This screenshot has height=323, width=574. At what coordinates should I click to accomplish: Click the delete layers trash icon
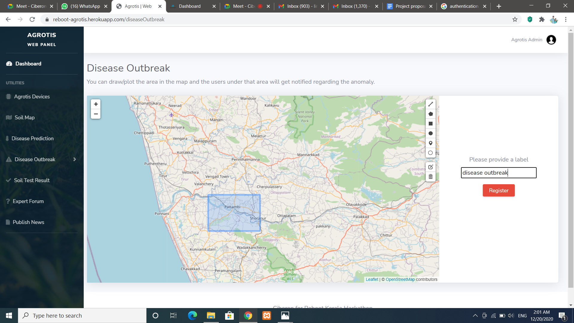click(x=430, y=177)
